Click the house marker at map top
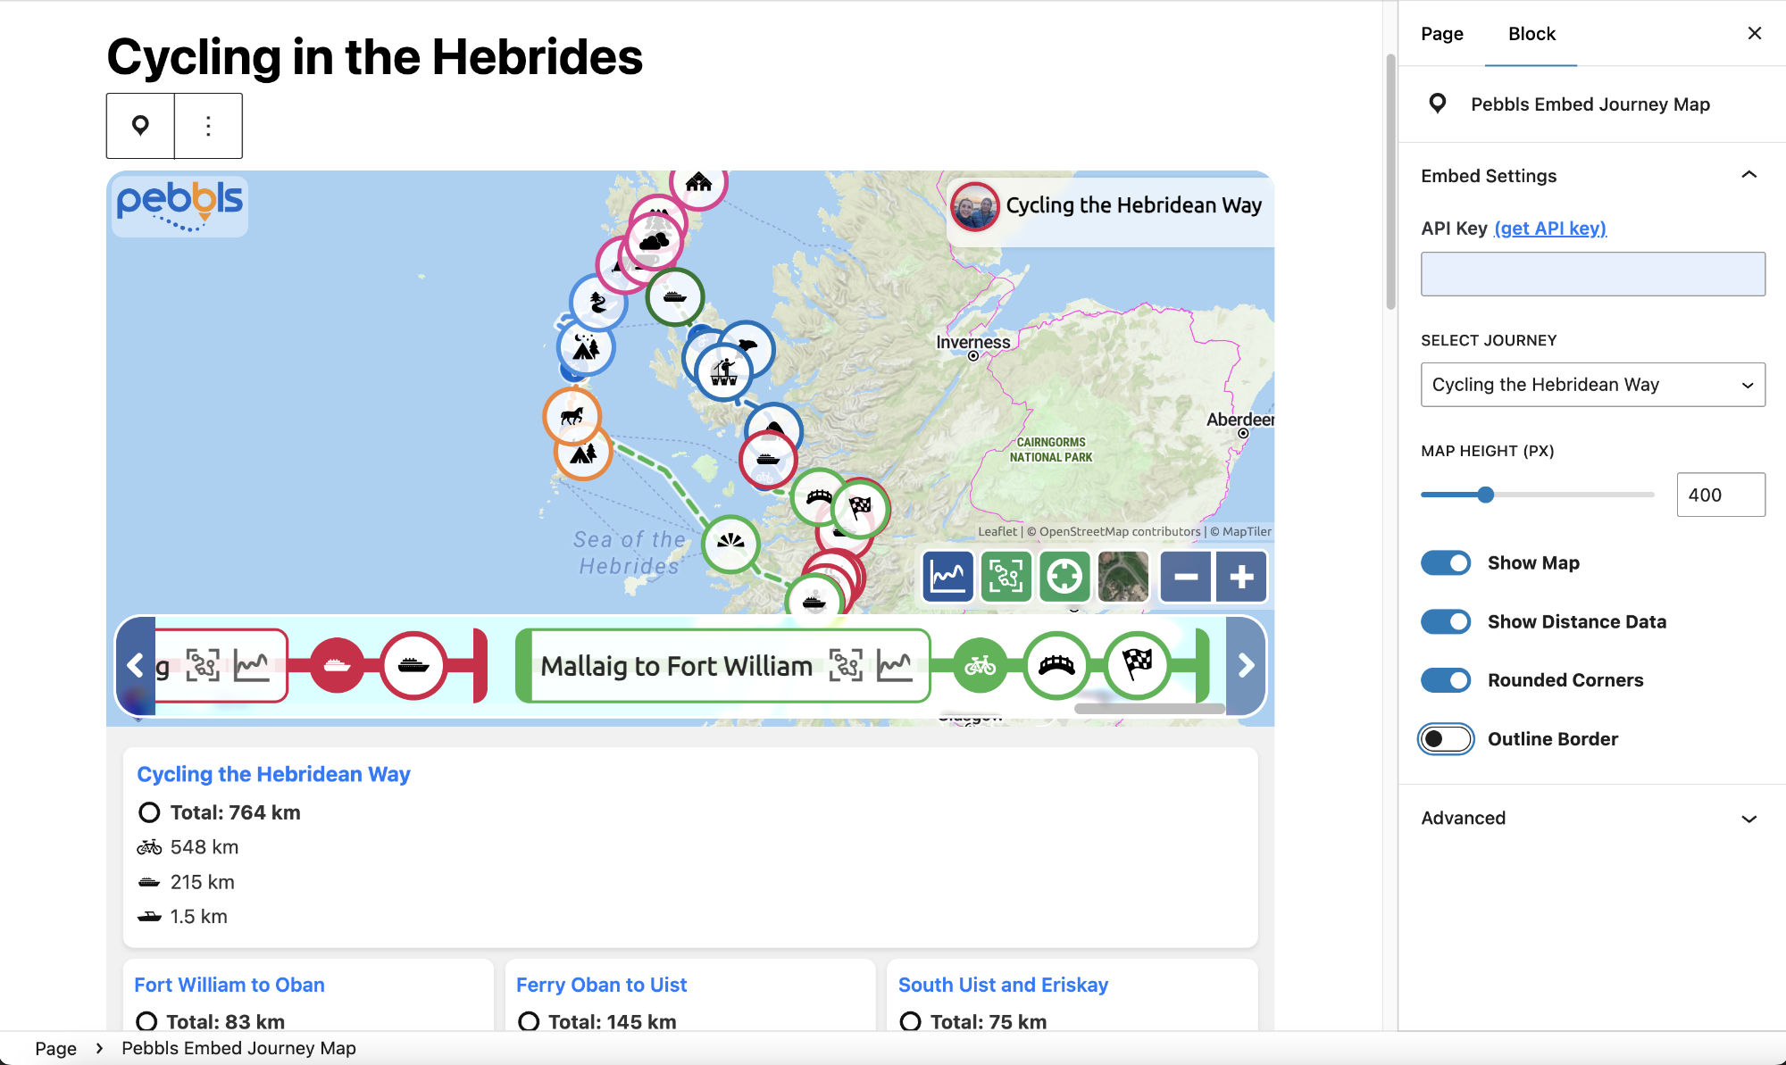 (x=698, y=185)
